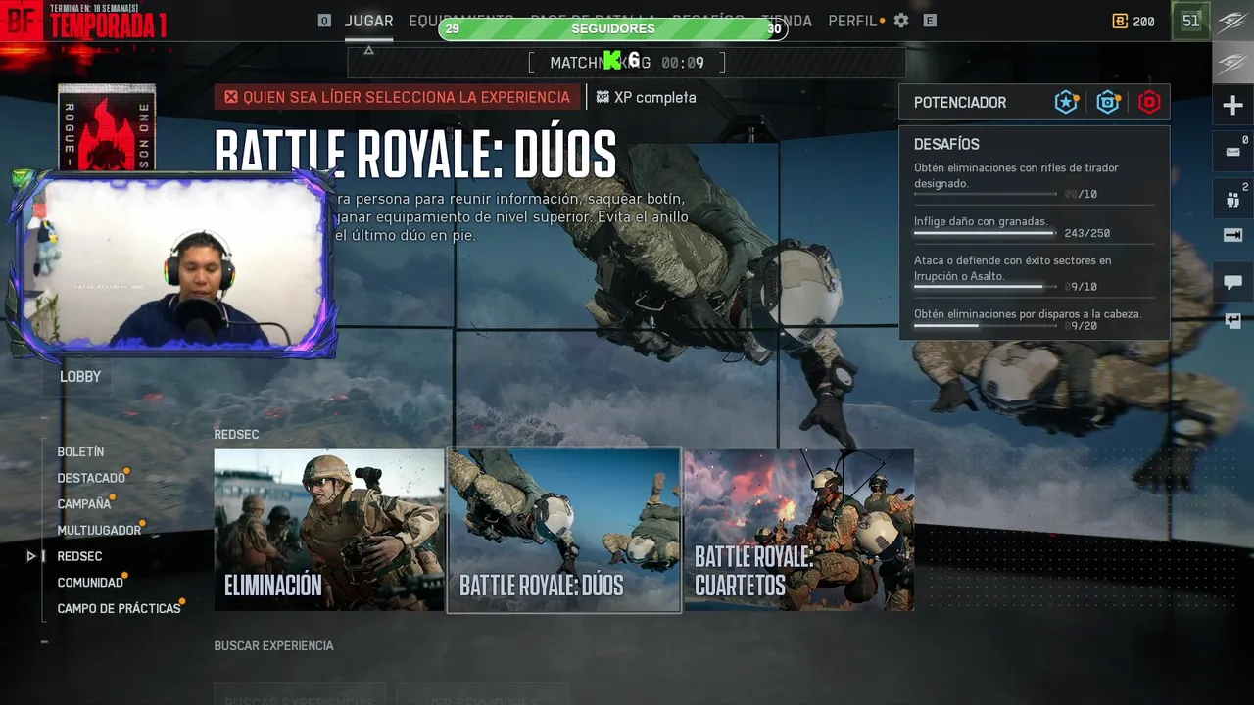This screenshot has height=705, width=1254.
Task: Click the return arrow icon on right sidebar
Action: coord(1232,320)
